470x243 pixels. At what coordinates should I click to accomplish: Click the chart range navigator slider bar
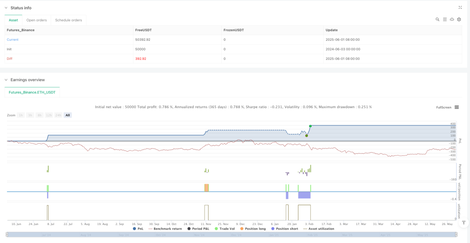(231, 235)
